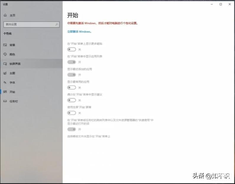This screenshot has height=184, width=235.
Task: Click 关 state text beside 显示最常用的应用 switch
Action: pyautogui.click(x=80, y=88)
